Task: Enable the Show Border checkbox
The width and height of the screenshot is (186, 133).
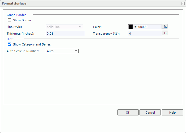Action: coord(10,20)
